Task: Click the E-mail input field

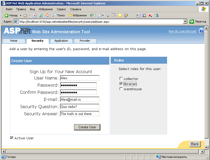Action: point(80,99)
